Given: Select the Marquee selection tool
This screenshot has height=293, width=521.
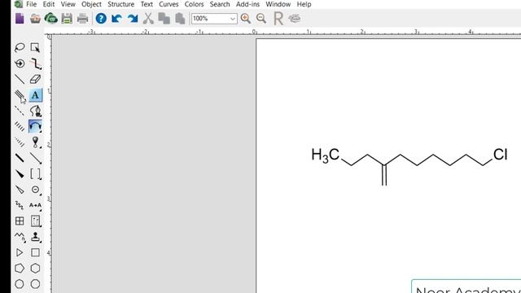Looking at the screenshot, I should (35, 47).
